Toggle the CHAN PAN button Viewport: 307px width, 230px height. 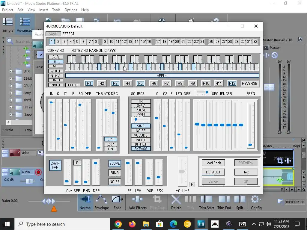(55, 165)
